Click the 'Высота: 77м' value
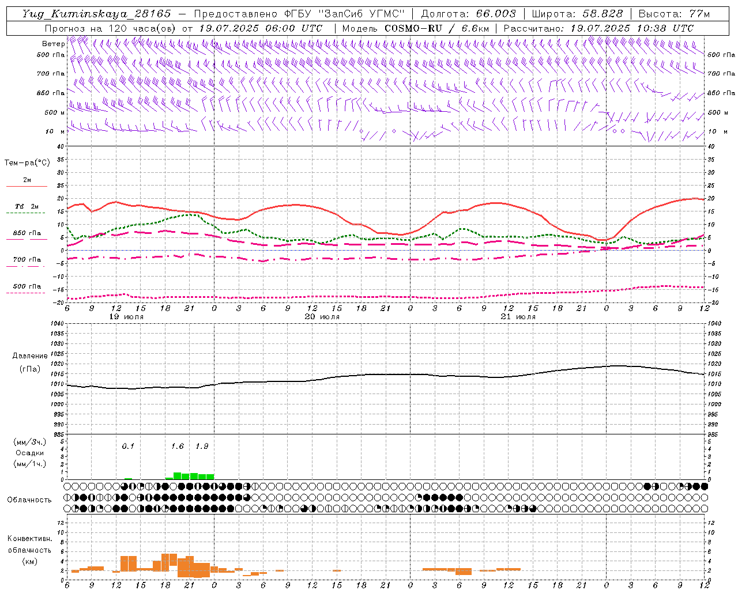 tap(674, 14)
